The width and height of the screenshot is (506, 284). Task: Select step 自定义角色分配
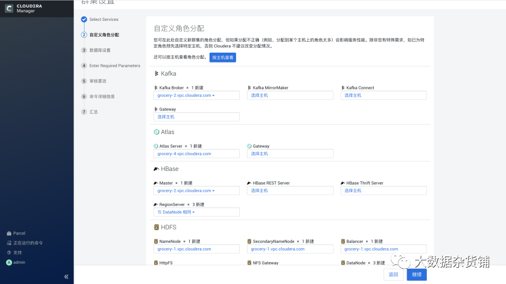click(104, 35)
